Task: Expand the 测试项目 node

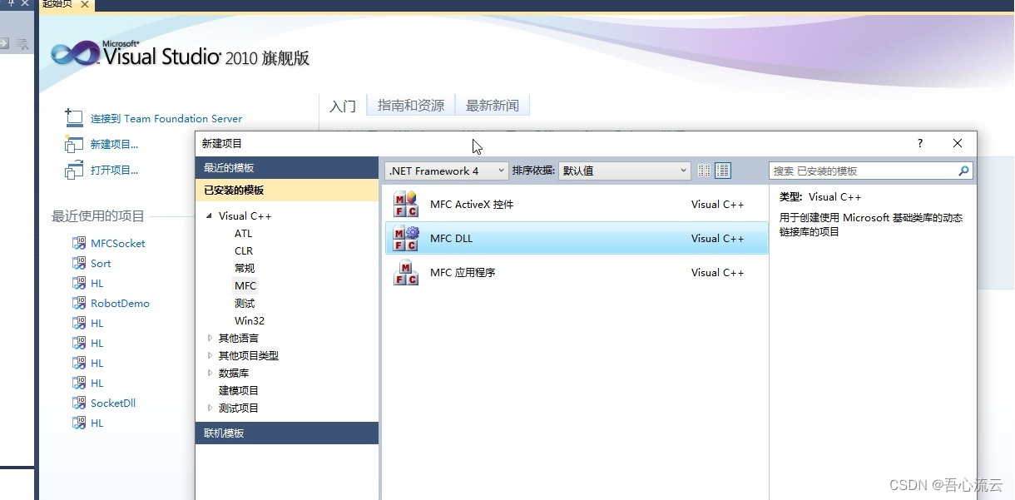Action: pos(210,408)
